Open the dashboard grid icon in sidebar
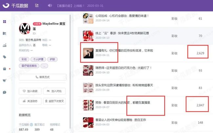This screenshot has height=133, width=213. 5,21
